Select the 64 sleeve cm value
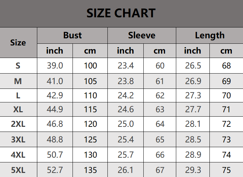Image resolution: width=243 pixels, height=177 pixels. tap(160, 124)
